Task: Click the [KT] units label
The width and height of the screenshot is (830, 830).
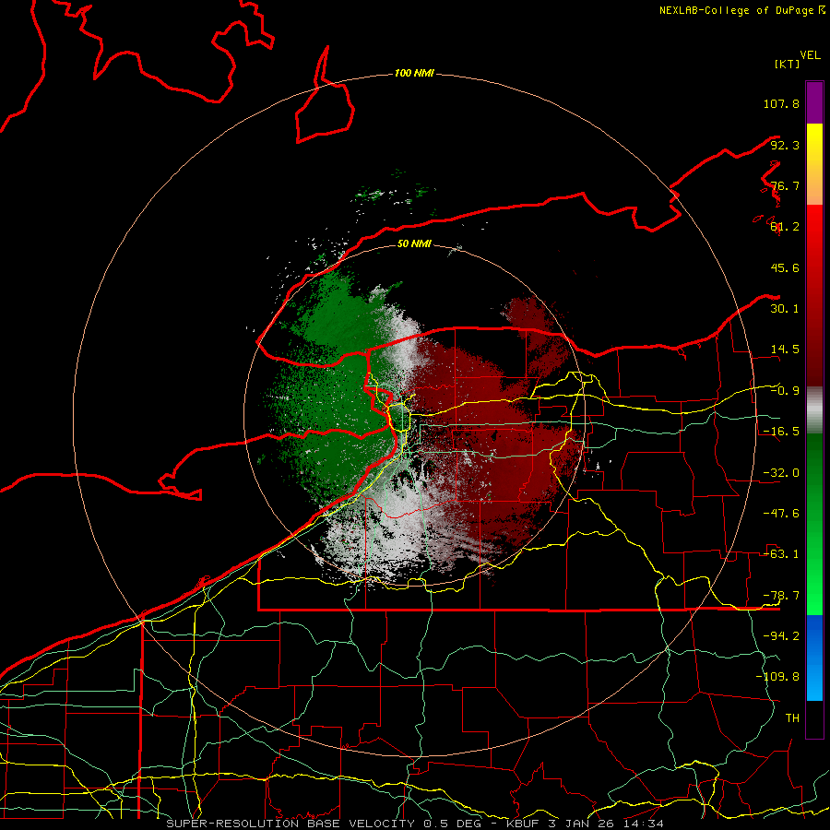Action: (x=787, y=64)
